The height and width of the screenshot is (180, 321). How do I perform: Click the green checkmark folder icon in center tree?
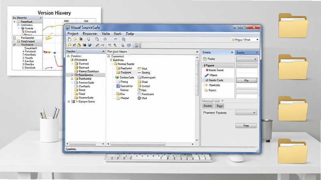[x=117, y=77]
